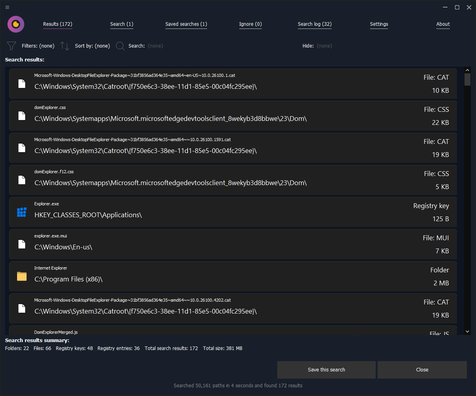Screen dimensions: 476x396
Task: Click the magnifier Search icon
Action: point(120,46)
